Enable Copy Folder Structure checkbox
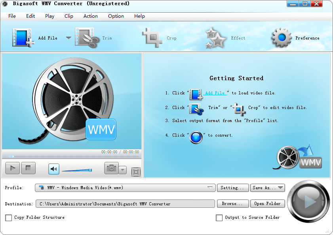The height and width of the screenshot is (235, 333). click(x=8, y=218)
